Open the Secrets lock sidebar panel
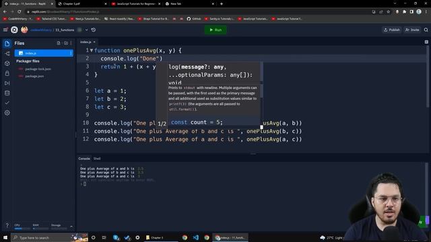Image resolution: width=431 pixels, height=242 pixels. [7, 73]
